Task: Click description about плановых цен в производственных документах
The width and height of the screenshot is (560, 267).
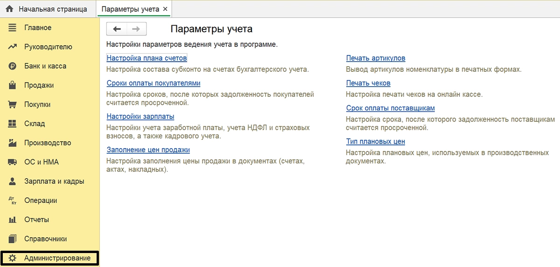Action: pyautogui.click(x=447, y=157)
